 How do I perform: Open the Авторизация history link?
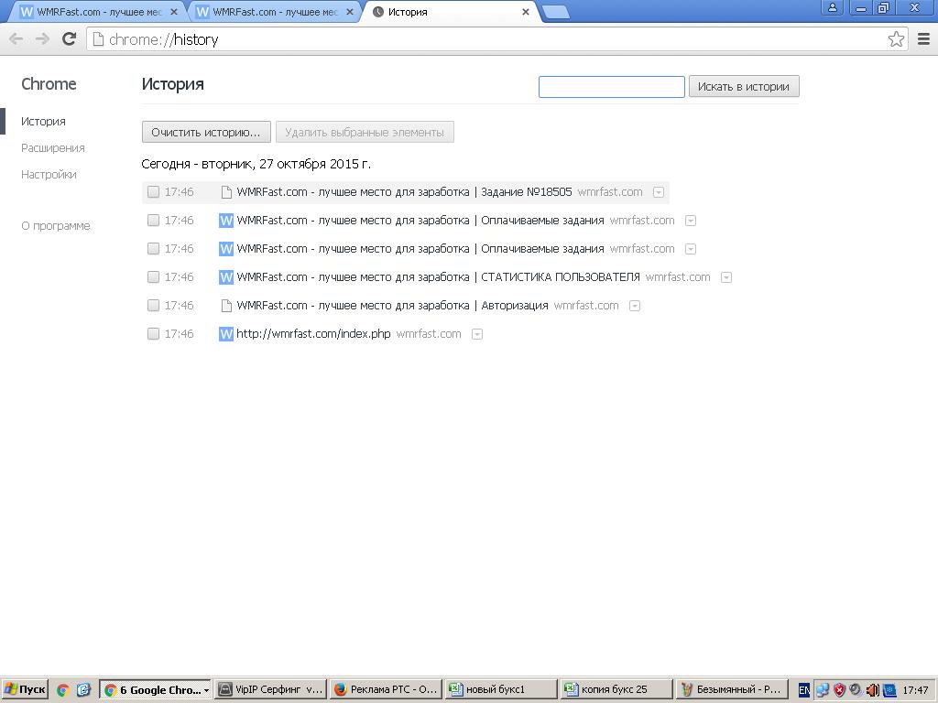tap(392, 306)
